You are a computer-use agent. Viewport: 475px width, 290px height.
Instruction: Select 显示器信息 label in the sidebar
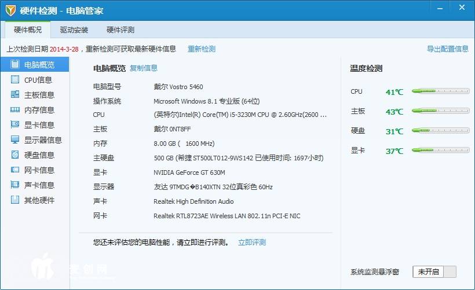click(x=43, y=140)
